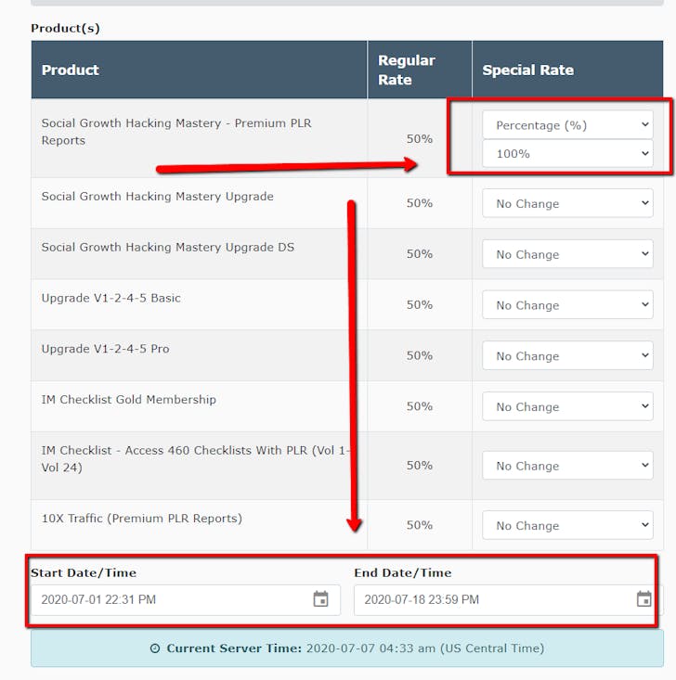
Task: Expand special rate for Social Growth Hacking Mastery Upgrade
Action: 567,203
